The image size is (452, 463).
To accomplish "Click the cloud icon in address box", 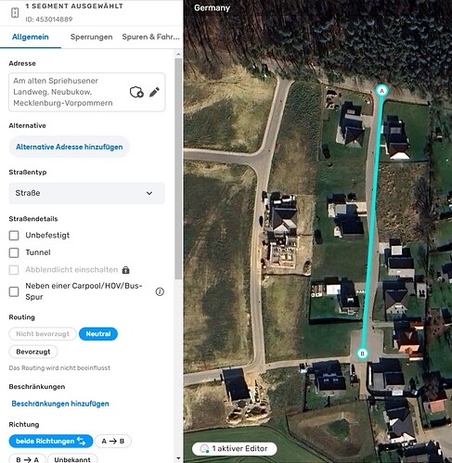I will click(136, 92).
